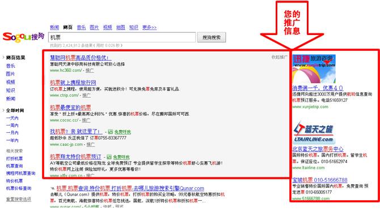Open 慧聪网机票高品质价格优 link
Screen dimensions: 380x216
(81, 58)
